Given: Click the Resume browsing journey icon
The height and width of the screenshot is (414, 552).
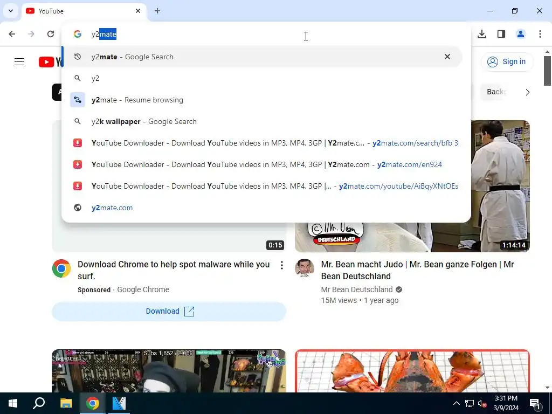Looking at the screenshot, I should click(x=78, y=100).
